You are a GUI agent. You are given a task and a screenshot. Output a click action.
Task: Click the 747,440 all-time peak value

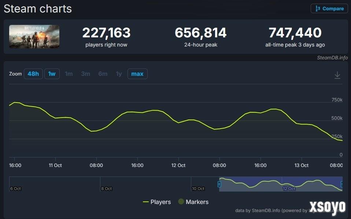(295, 33)
